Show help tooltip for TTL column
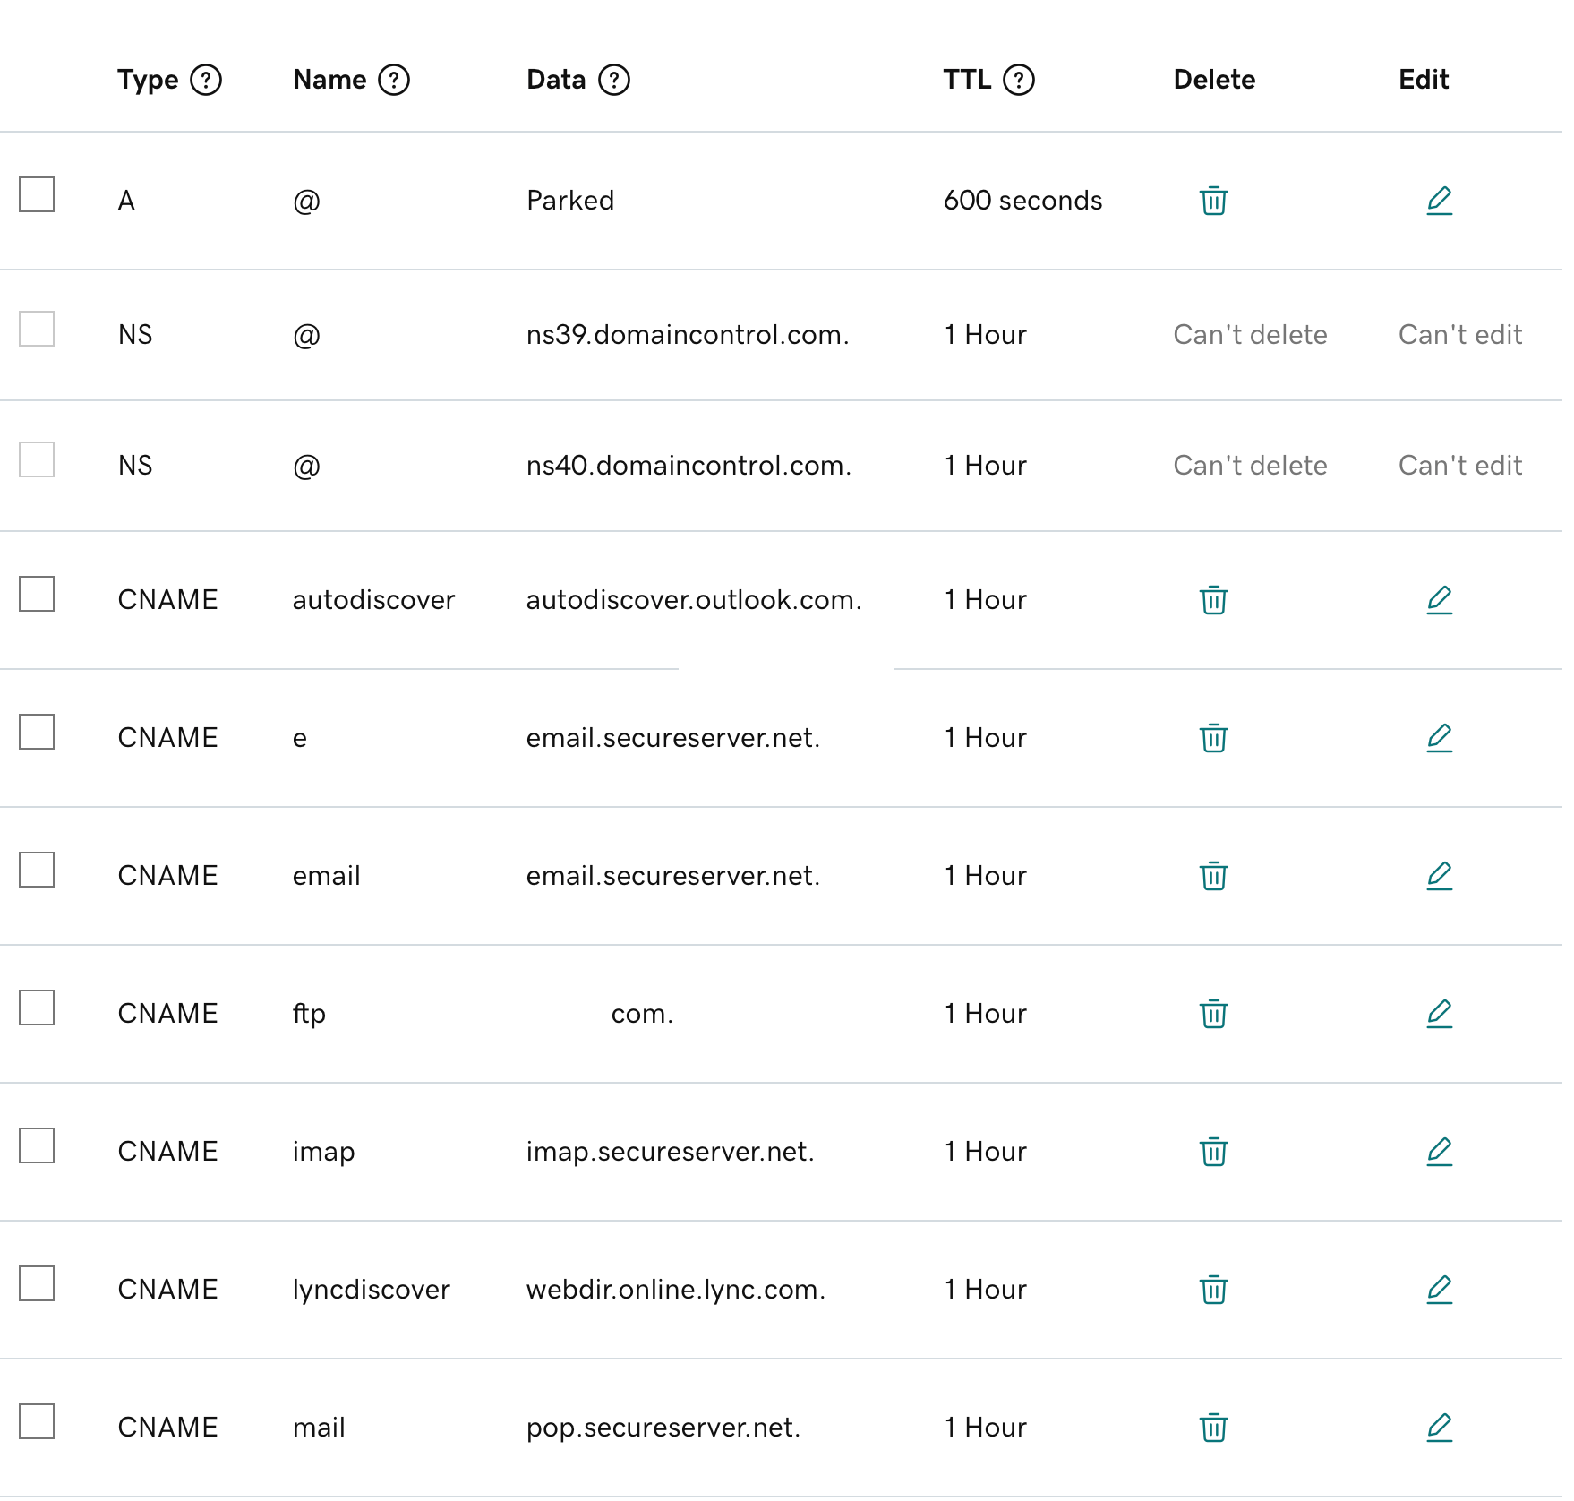This screenshot has height=1501, width=1574. click(1018, 80)
